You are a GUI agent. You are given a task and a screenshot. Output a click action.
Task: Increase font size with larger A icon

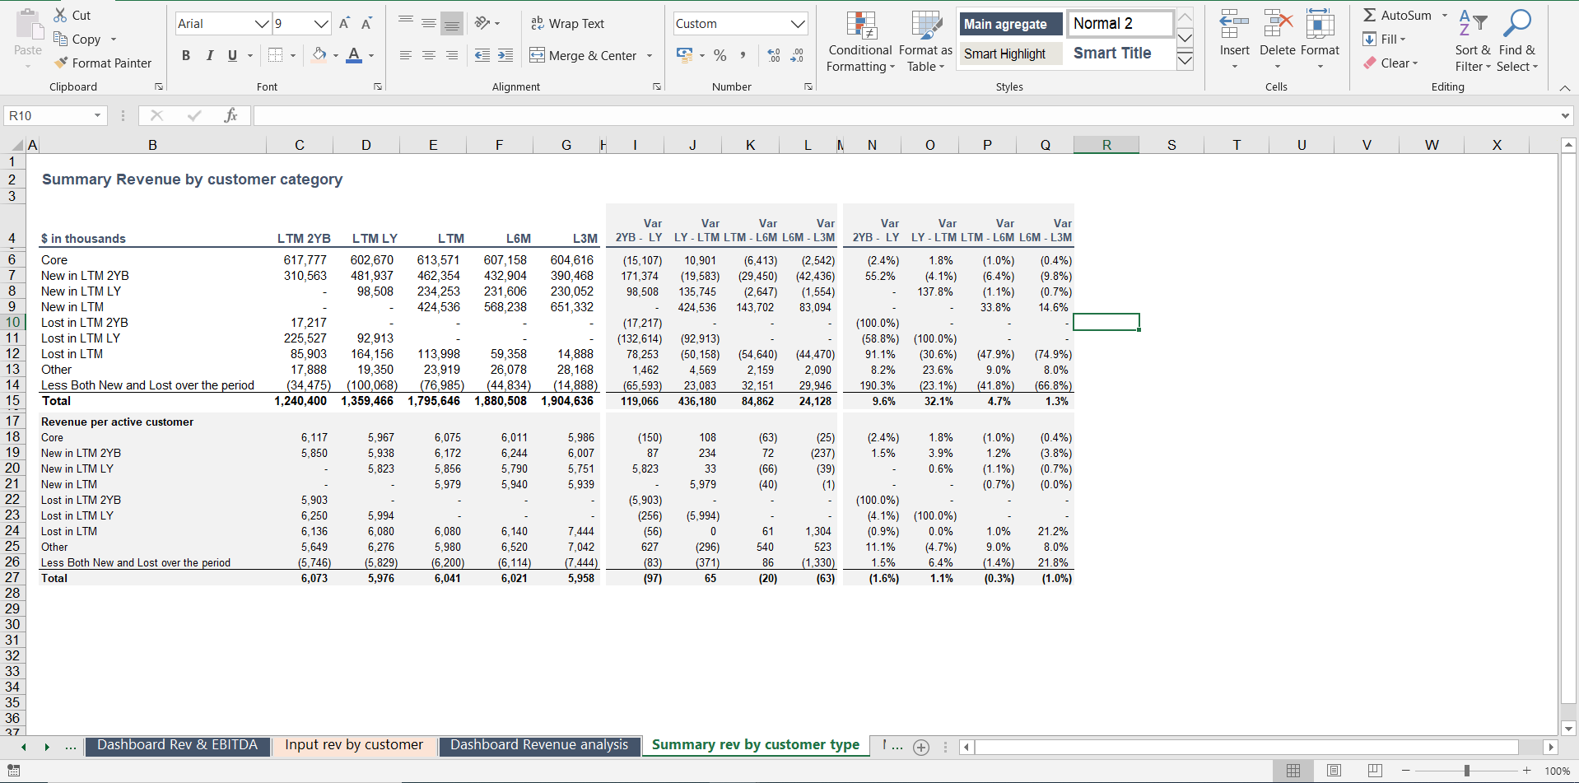click(x=344, y=24)
